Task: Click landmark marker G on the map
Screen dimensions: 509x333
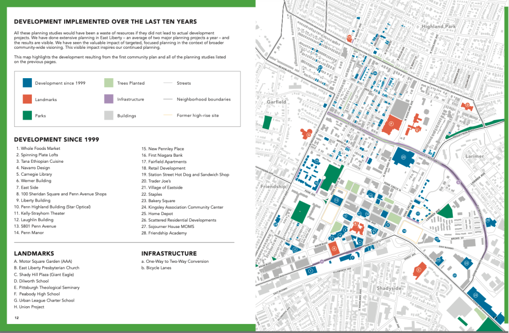Action: pos(308,134)
